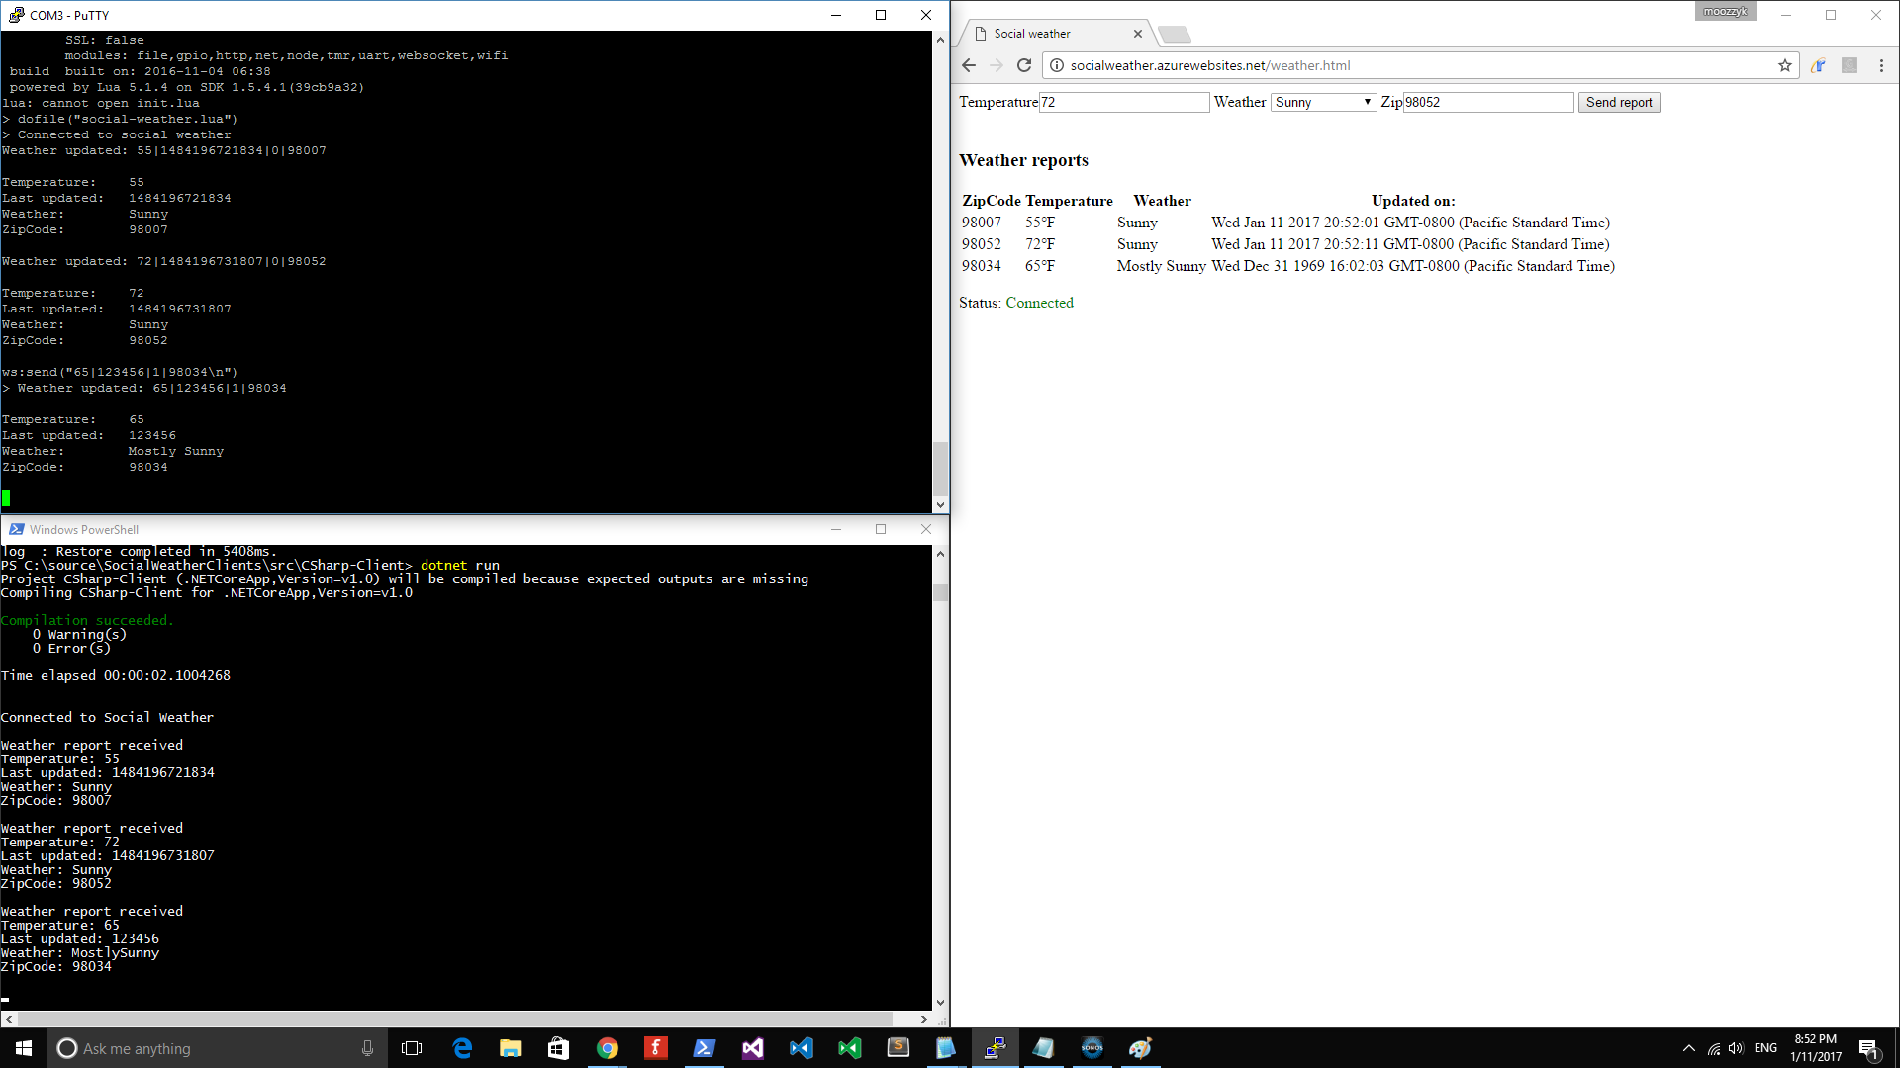Click the Send report button
The width and height of the screenshot is (1900, 1068).
pos(1618,102)
